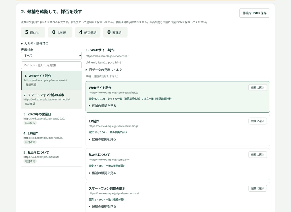
Task: Expand 旧データの見出し・本文 details
Action: pos(104,70)
